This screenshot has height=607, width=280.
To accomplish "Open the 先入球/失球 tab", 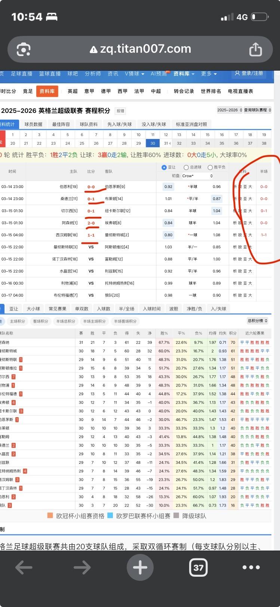I will coord(120,124).
